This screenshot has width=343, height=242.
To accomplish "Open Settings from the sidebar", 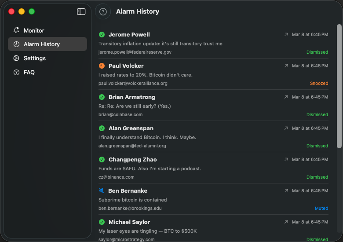I will (47, 58).
